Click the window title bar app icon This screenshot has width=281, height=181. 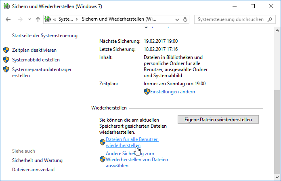tap(7, 6)
